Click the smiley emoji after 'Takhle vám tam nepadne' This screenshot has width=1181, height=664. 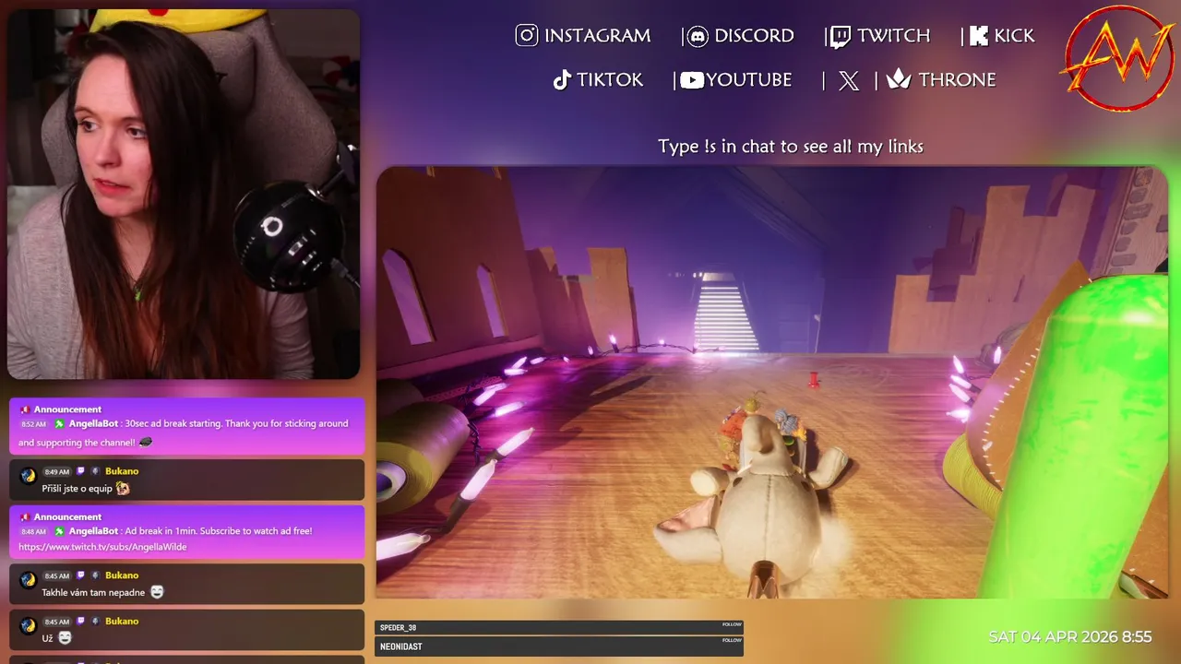pos(157,592)
